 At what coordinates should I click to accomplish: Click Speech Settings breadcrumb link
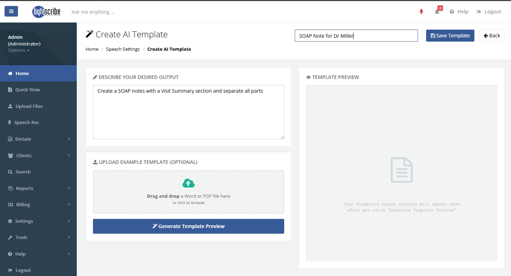click(x=123, y=49)
